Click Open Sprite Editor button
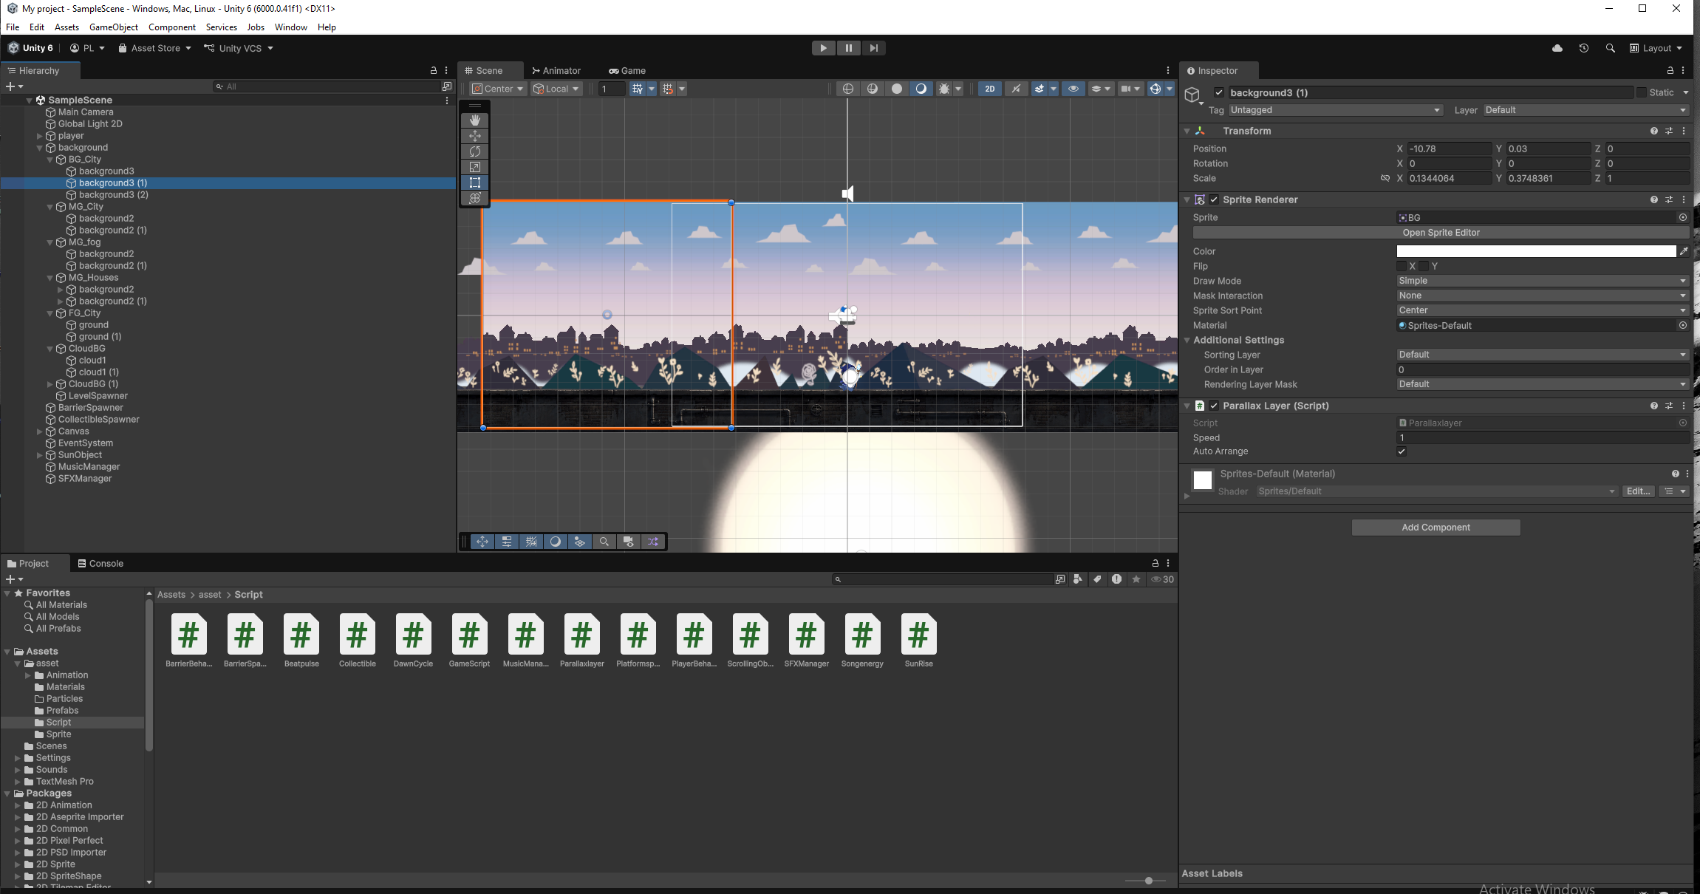This screenshot has width=1700, height=894. click(x=1441, y=233)
